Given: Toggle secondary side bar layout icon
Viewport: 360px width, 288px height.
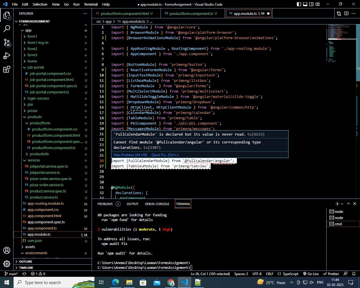Looking at the screenshot, I should coord(311,4).
